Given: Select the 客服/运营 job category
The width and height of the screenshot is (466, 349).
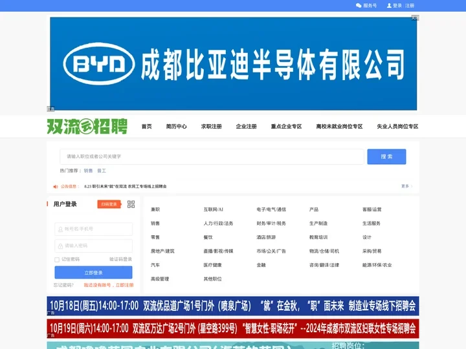Looking at the screenshot, I should click(372, 209).
